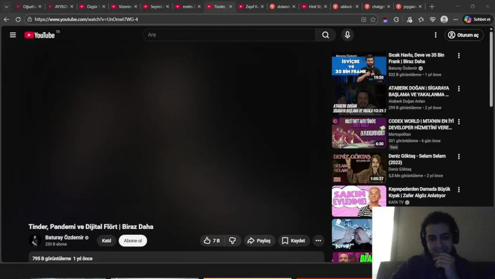495x279 pixels.
Task: Switch to the ublock browser tab
Action: (x=346, y=7)
